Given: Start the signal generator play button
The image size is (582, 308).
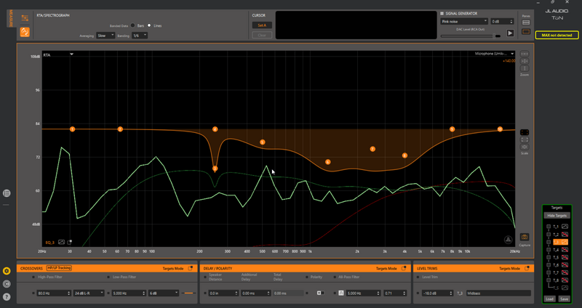Looking at the screenshot, I should (x=511, y=33).
